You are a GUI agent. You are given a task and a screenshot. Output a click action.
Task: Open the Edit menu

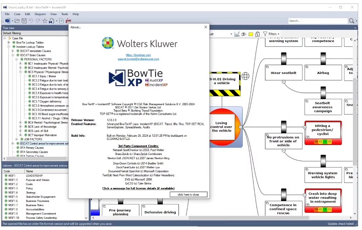coord(27,14)
